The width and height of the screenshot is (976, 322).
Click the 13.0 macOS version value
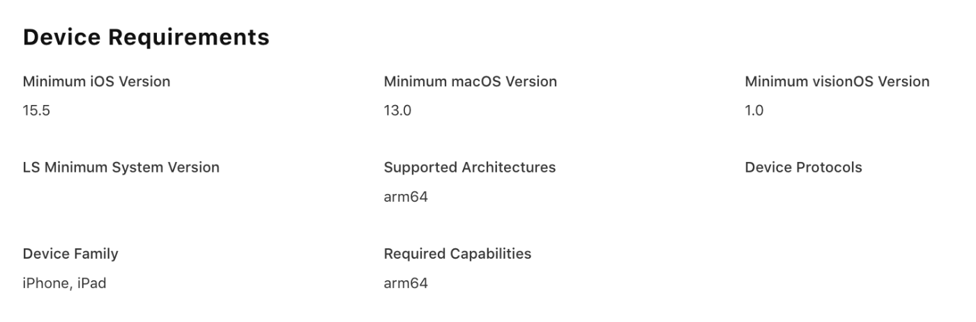click(397, 111)
